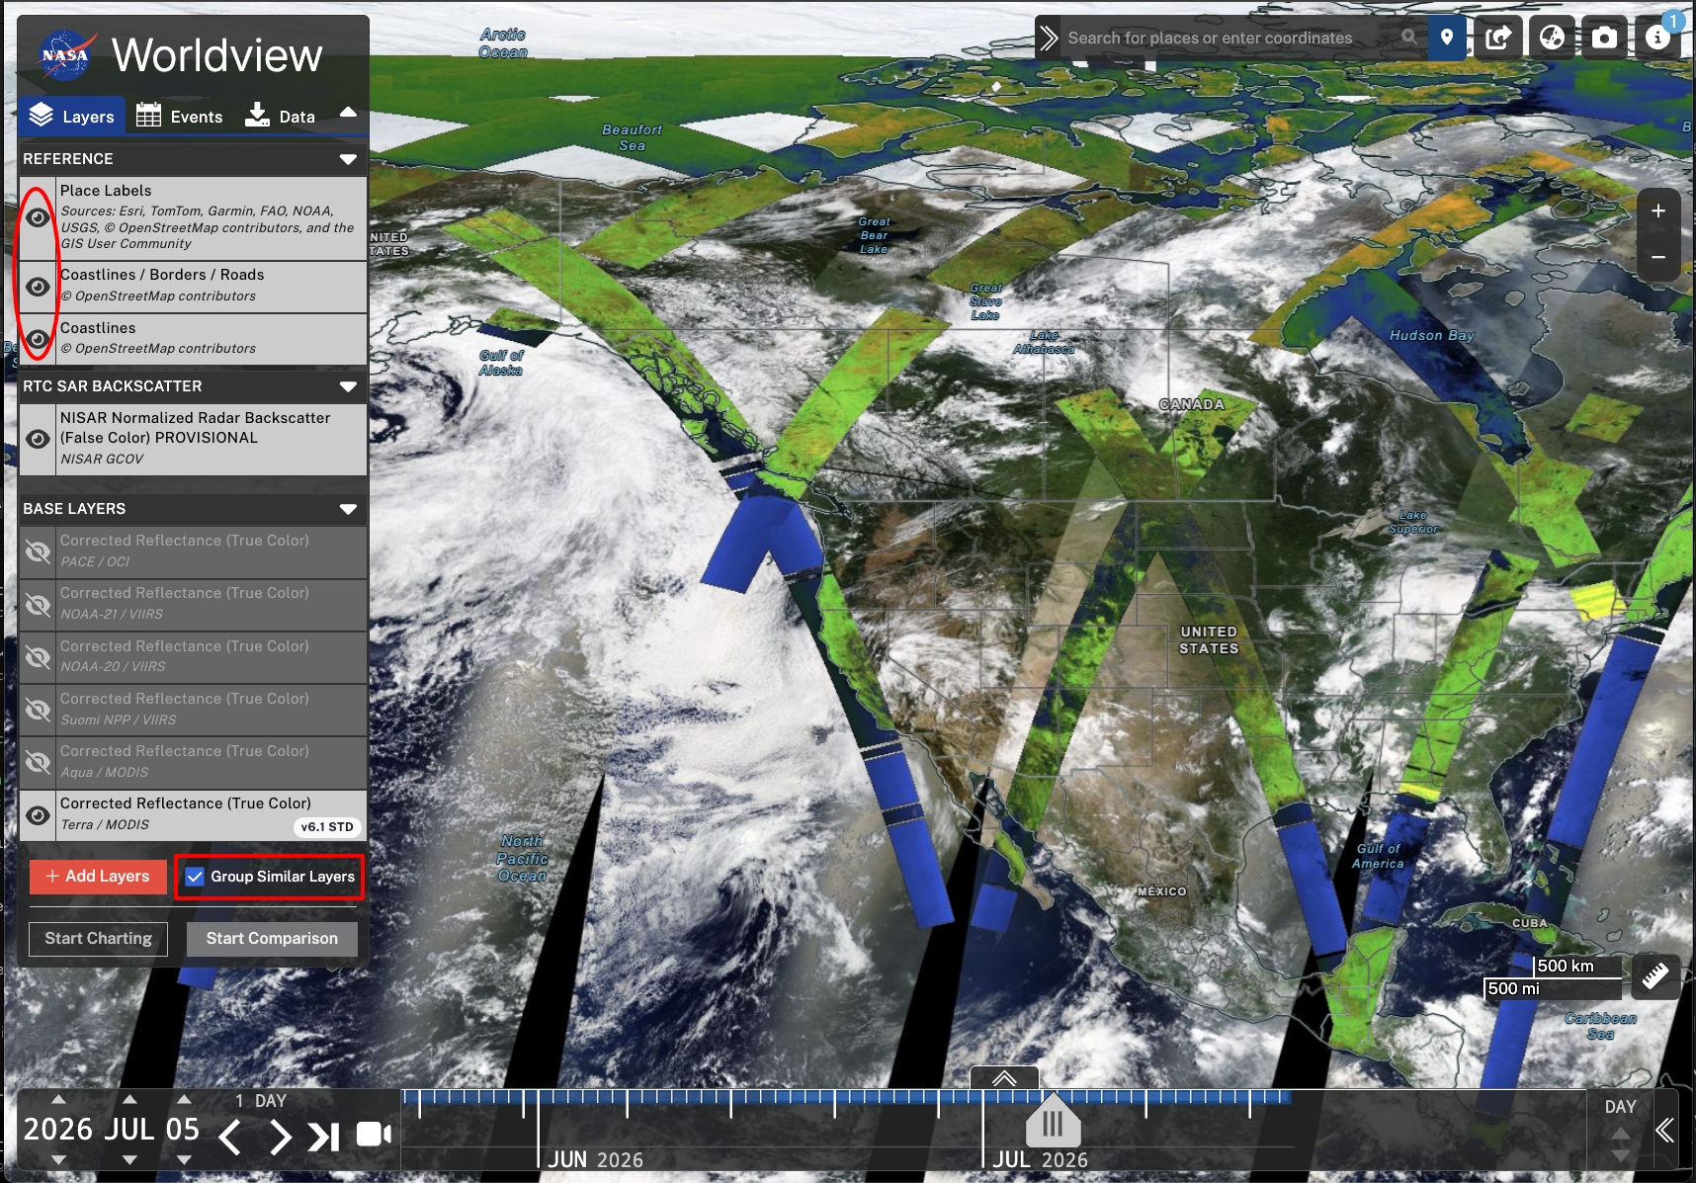
Task: Open the Events tab
Action: coord(180,116)
